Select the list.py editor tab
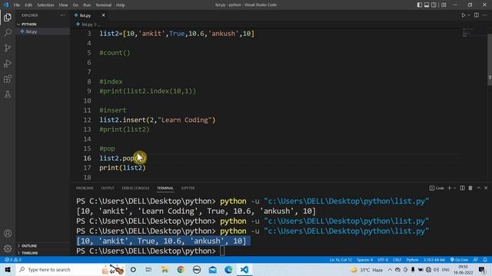Viewport: 492px width, 276px height. [85, 15]
